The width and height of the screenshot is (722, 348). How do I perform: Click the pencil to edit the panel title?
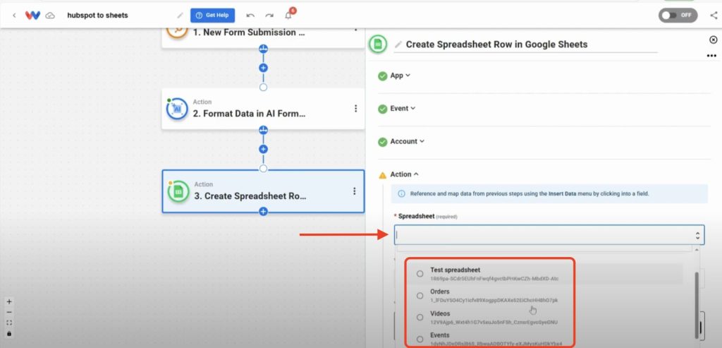[x=398, y=44]
